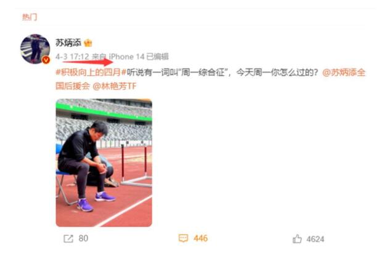Open the 4-3 17:12 timestamp link
This screenshot has height=253, width=383.
pos(72,57)
